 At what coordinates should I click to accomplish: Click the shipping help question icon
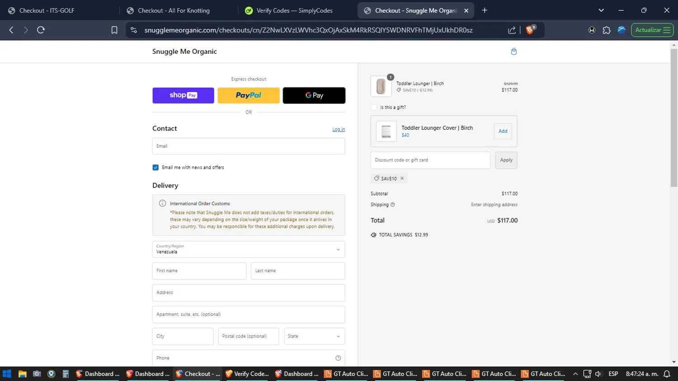393,205
